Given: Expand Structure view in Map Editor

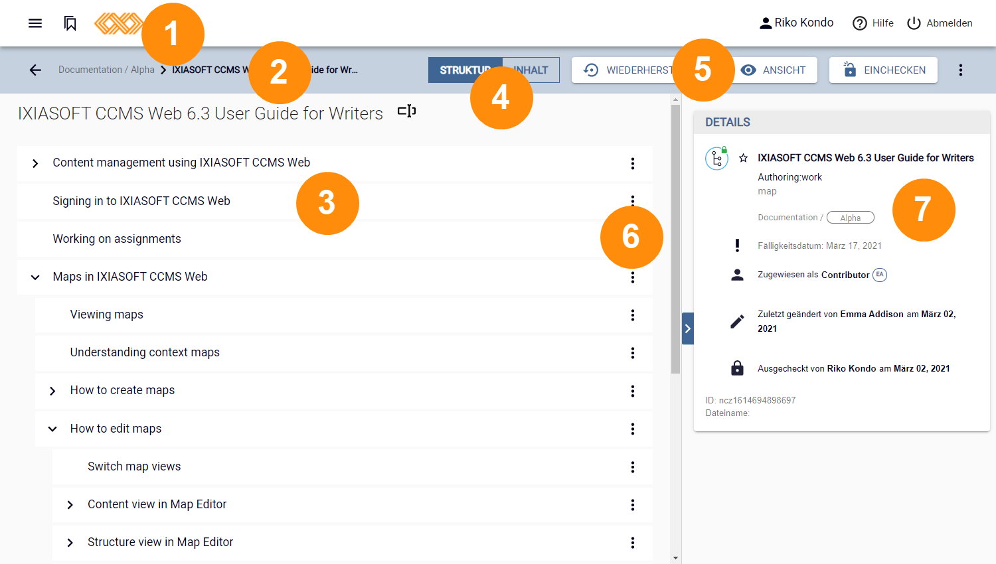Looking at the screenshot, I should click(70, 543).
